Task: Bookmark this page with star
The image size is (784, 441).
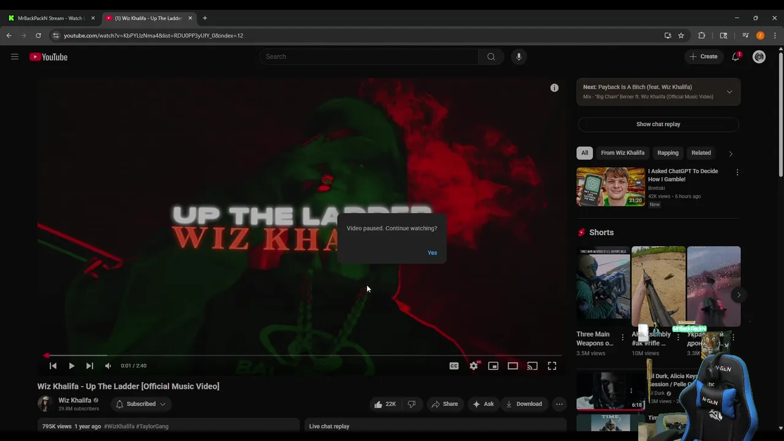Action: [x=681, y=36]
